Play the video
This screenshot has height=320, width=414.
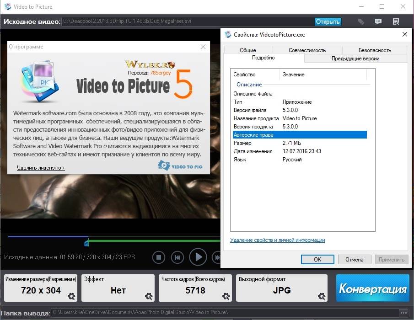[198, 257]
